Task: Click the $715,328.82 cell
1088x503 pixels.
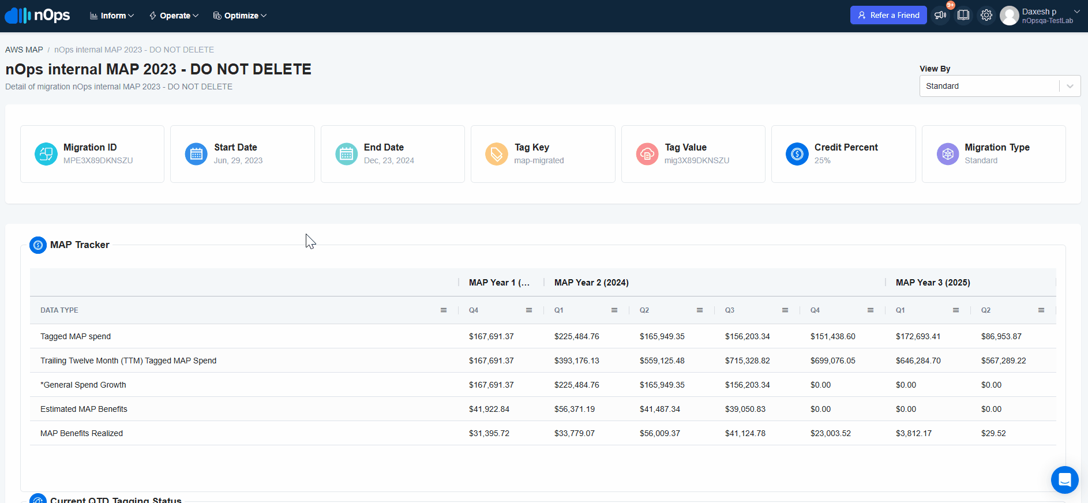Action: click(x=748, y=361)
